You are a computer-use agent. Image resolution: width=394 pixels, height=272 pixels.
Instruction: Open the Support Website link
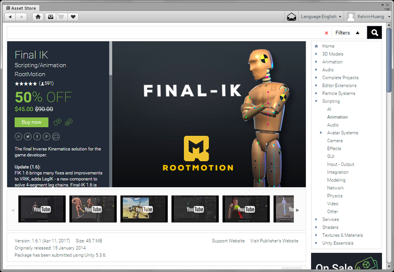(228, 241)
